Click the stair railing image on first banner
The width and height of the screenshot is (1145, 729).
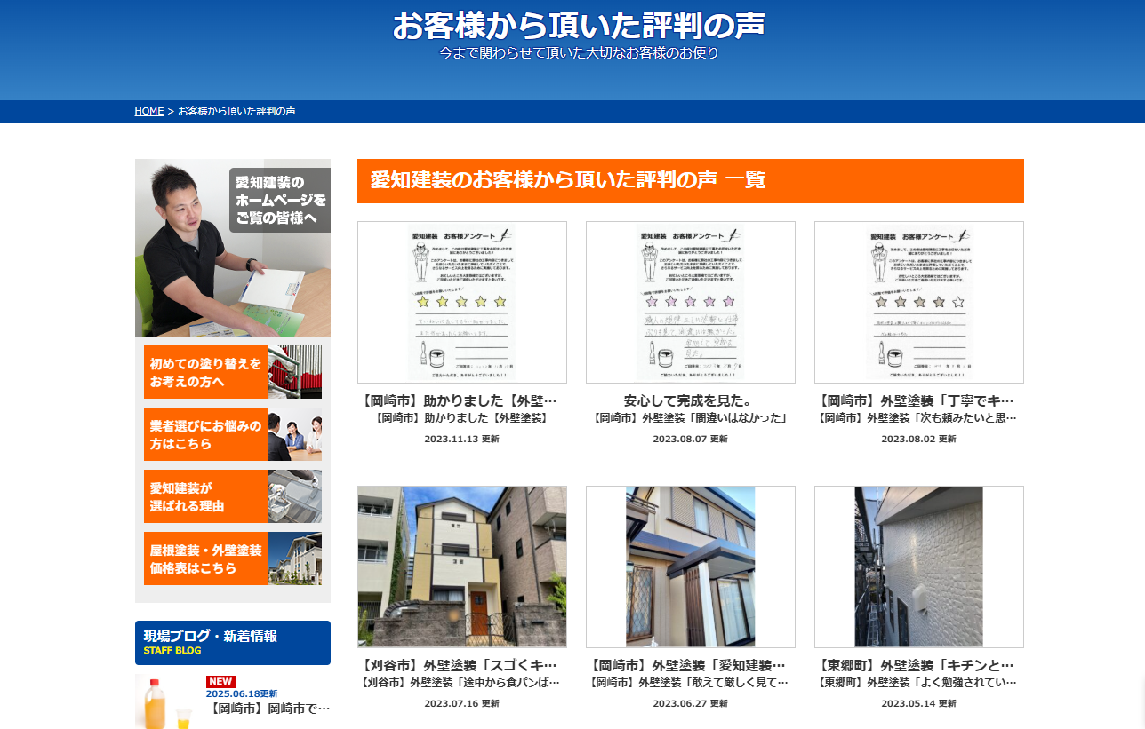coord(295,372)
